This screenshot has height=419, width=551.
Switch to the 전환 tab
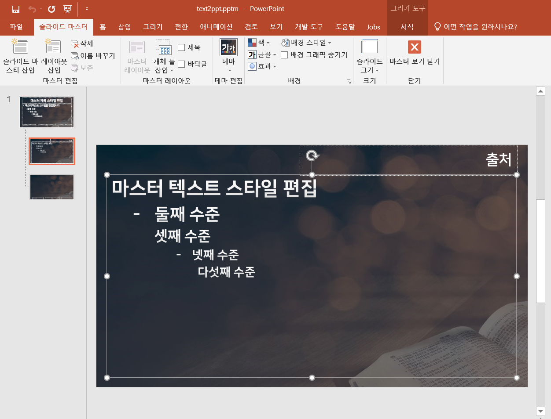pos(181,27)
